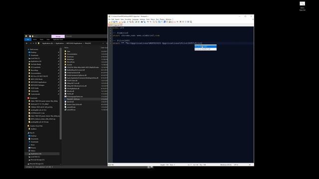Screen dimensions: 319x179
Task: Click Open file icon in Notepad++ toolbar
Action: (x=112, y=22)
